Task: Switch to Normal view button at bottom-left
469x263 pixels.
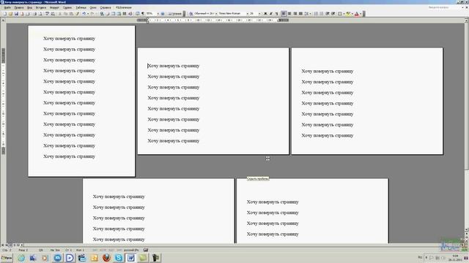Action: 3,245
